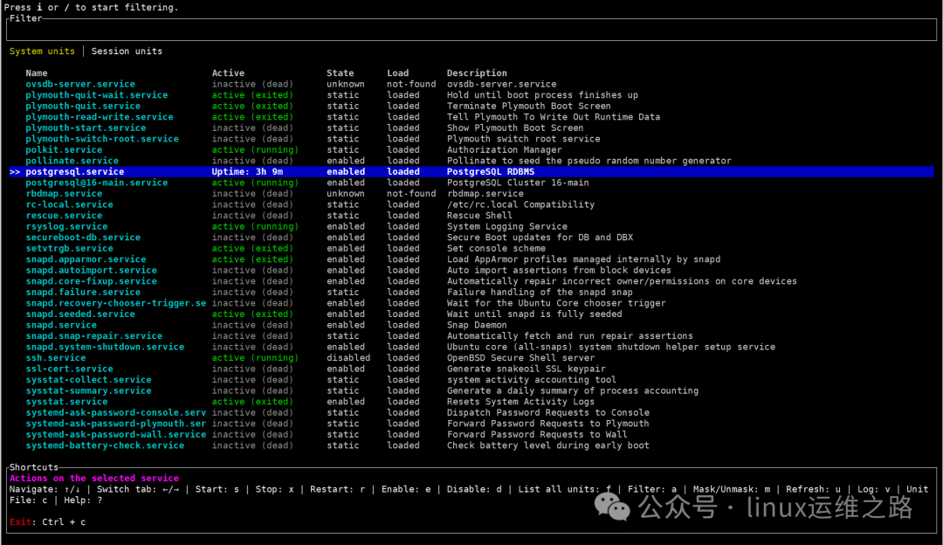Click the WeChat official account watermark icon
Image resolution: width=943 pixels, height=545 pixels.
click(614, 507)
